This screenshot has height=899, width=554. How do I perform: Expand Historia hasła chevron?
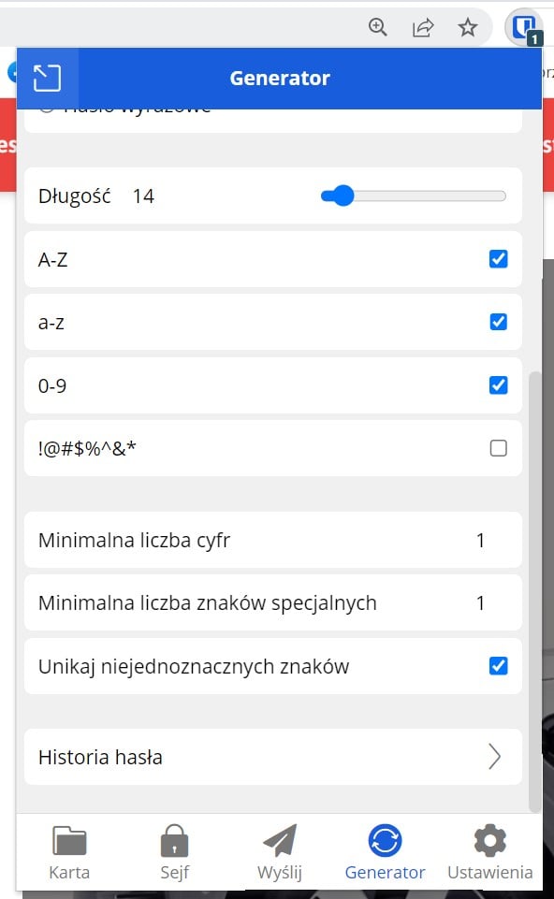click(x=495, y=757)
